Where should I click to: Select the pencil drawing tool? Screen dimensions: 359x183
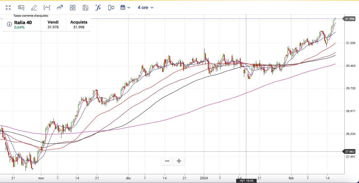(x=34, y=8)
